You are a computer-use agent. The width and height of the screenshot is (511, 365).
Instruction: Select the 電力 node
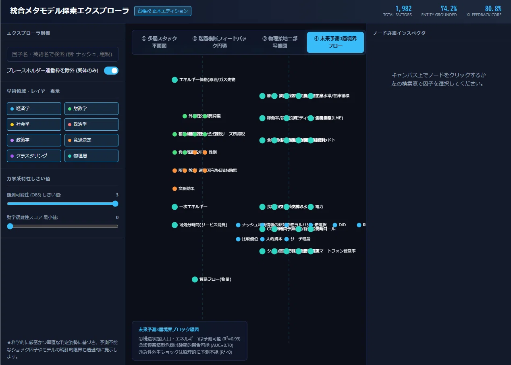(311, 207)
